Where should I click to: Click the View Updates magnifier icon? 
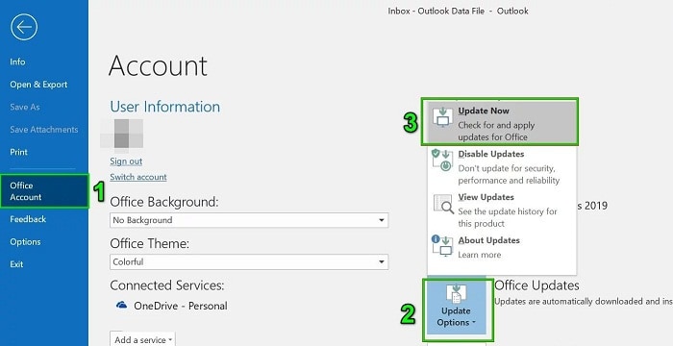pyautogui.click(x=443, y=204)
